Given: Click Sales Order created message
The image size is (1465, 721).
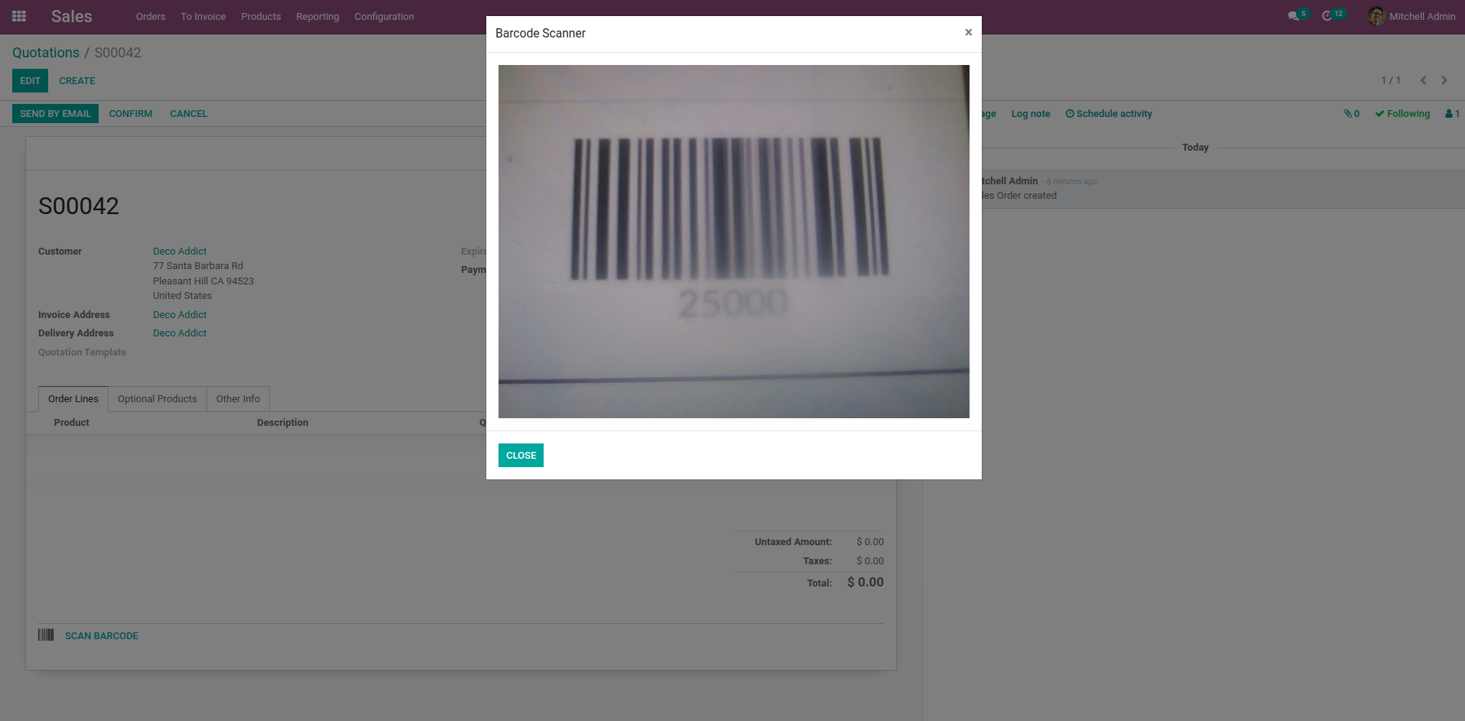Looking at the screenshot, I should pos(1019,196).
